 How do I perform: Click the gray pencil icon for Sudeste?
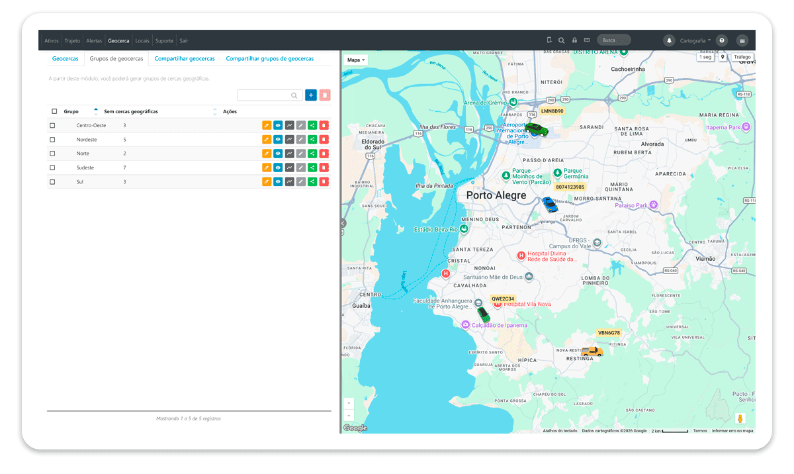click(x=301, y=167)
